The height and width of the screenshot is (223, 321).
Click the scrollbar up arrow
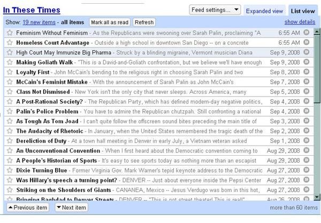(317, 31)
